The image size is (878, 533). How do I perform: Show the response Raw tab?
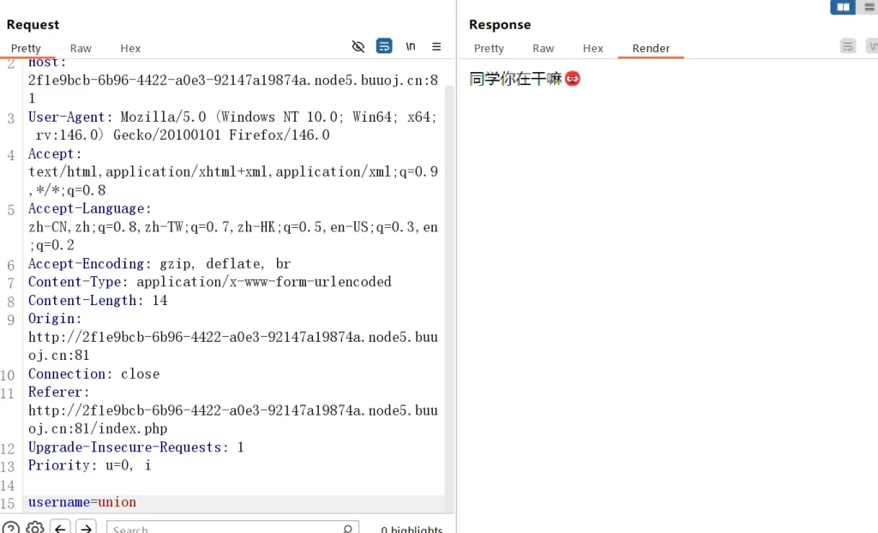pos(543,49)
